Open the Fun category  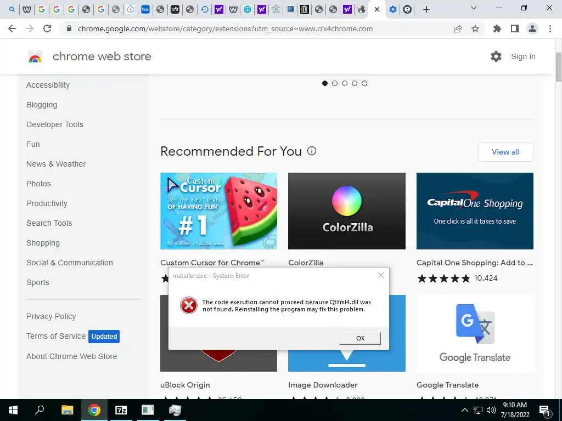coord(33,144)
